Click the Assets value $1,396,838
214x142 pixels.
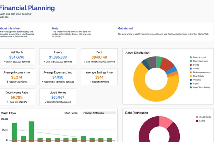click(57, 57)
